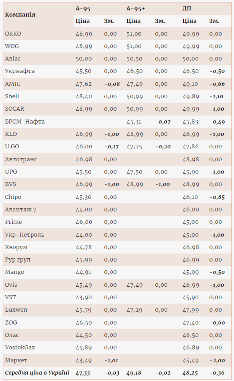This screenshot has height=381, width=234.
Task: Select БРСМ-Нафта A-95+ price 45,31
Action: click(134, 122)
